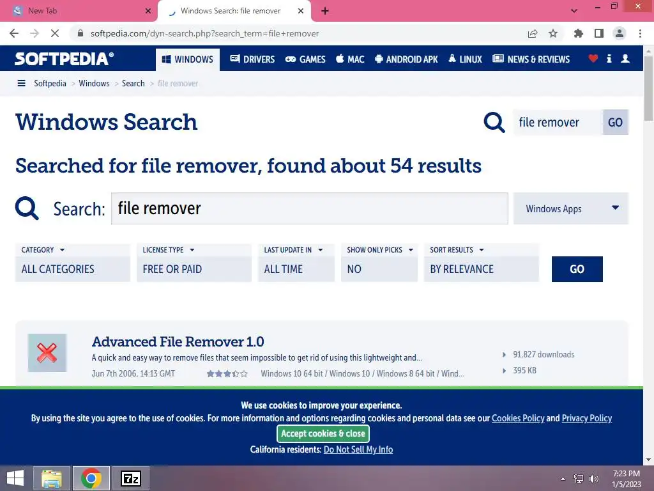Open File Explorer from the taskbar
The height and width of the screenshot is (491, 654).
52,478
